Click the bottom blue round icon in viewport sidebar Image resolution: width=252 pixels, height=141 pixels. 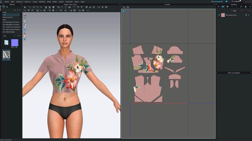25,39
